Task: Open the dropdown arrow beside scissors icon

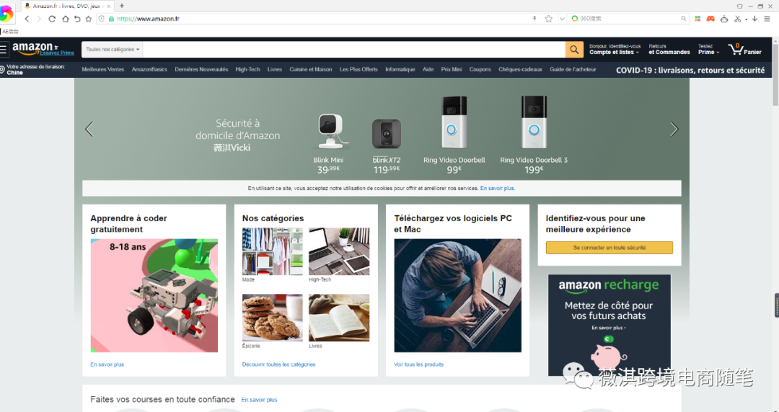Action: tap(747, 19)
